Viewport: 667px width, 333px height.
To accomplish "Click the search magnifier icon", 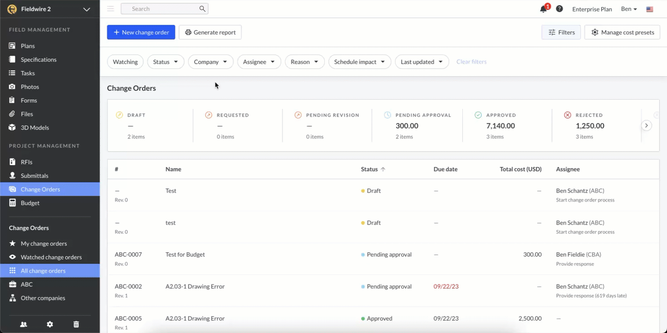I will pyautogui.click(x=202, y=9).
